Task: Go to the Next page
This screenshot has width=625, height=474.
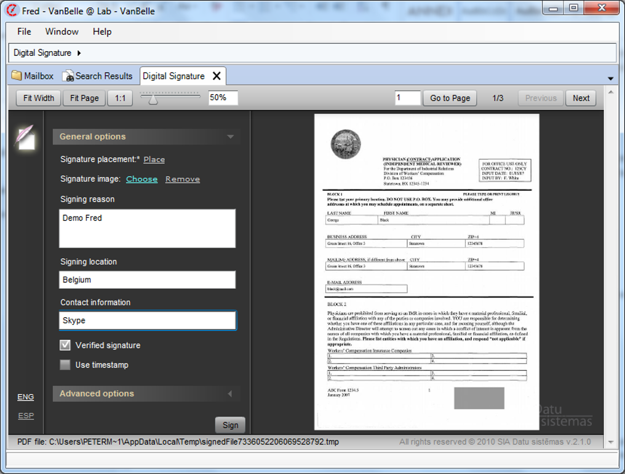Action: click(x=581, y=98)
